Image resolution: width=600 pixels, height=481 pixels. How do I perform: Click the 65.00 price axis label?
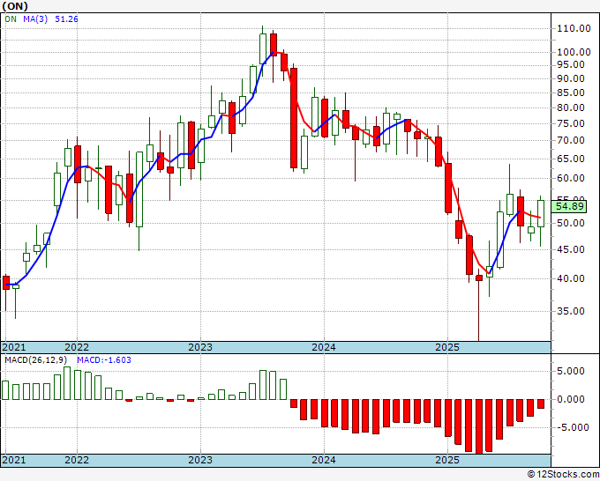(571, 159)
